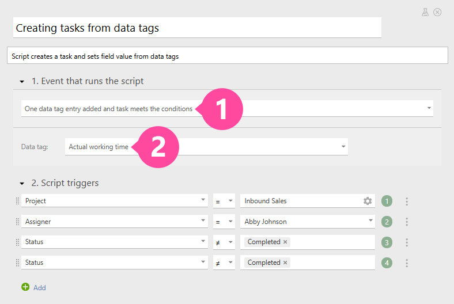Open the event type dropdown

tap(429, 108)
